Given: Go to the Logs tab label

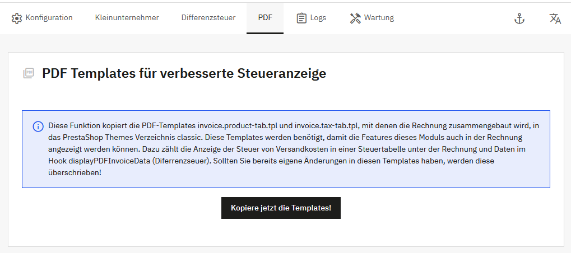Looking at the screenshot, I should (x=318, y=18).
